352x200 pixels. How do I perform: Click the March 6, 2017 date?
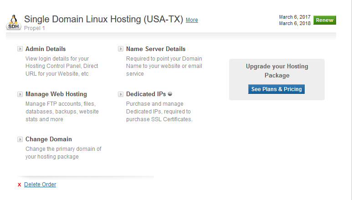pos(295,17)
